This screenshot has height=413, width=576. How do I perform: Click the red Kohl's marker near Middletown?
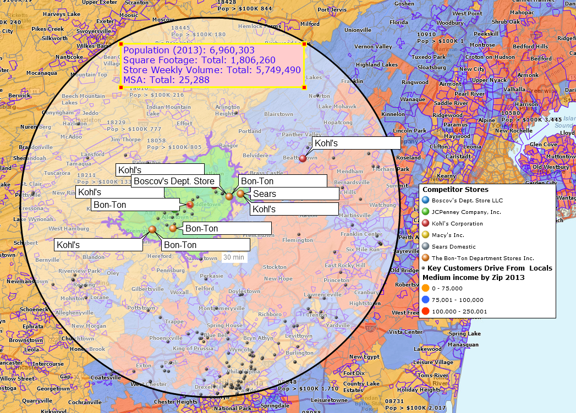coord(190,205)
